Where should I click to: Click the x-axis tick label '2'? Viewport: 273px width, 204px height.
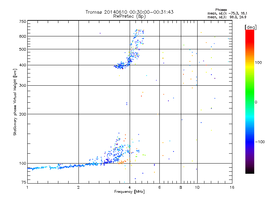[x=78, y=187]
